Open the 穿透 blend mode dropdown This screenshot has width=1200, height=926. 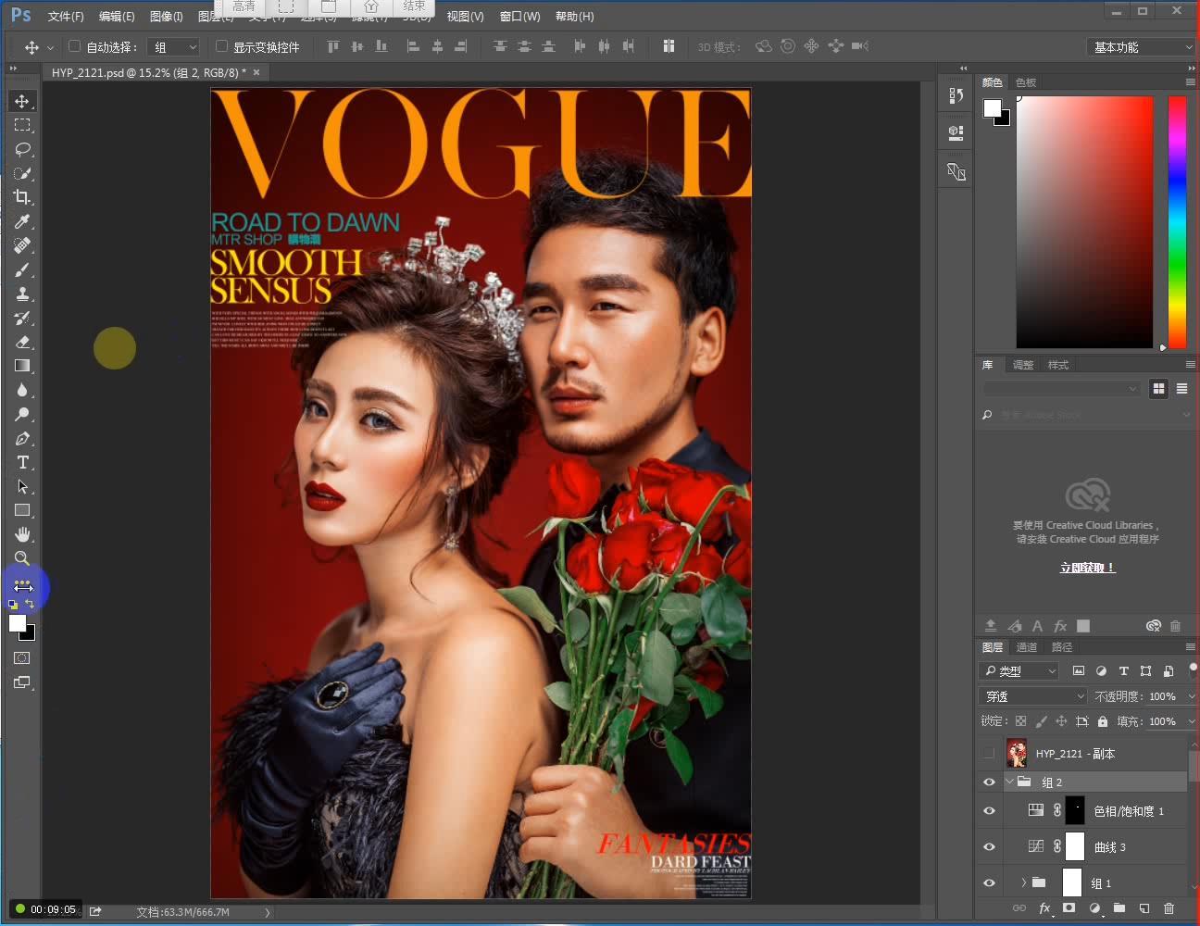pyautogui.click(x=1033, y=696)
